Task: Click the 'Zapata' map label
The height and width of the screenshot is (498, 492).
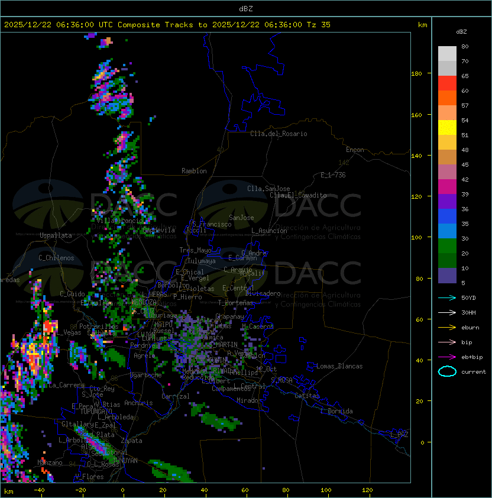Action: point(131,441)
